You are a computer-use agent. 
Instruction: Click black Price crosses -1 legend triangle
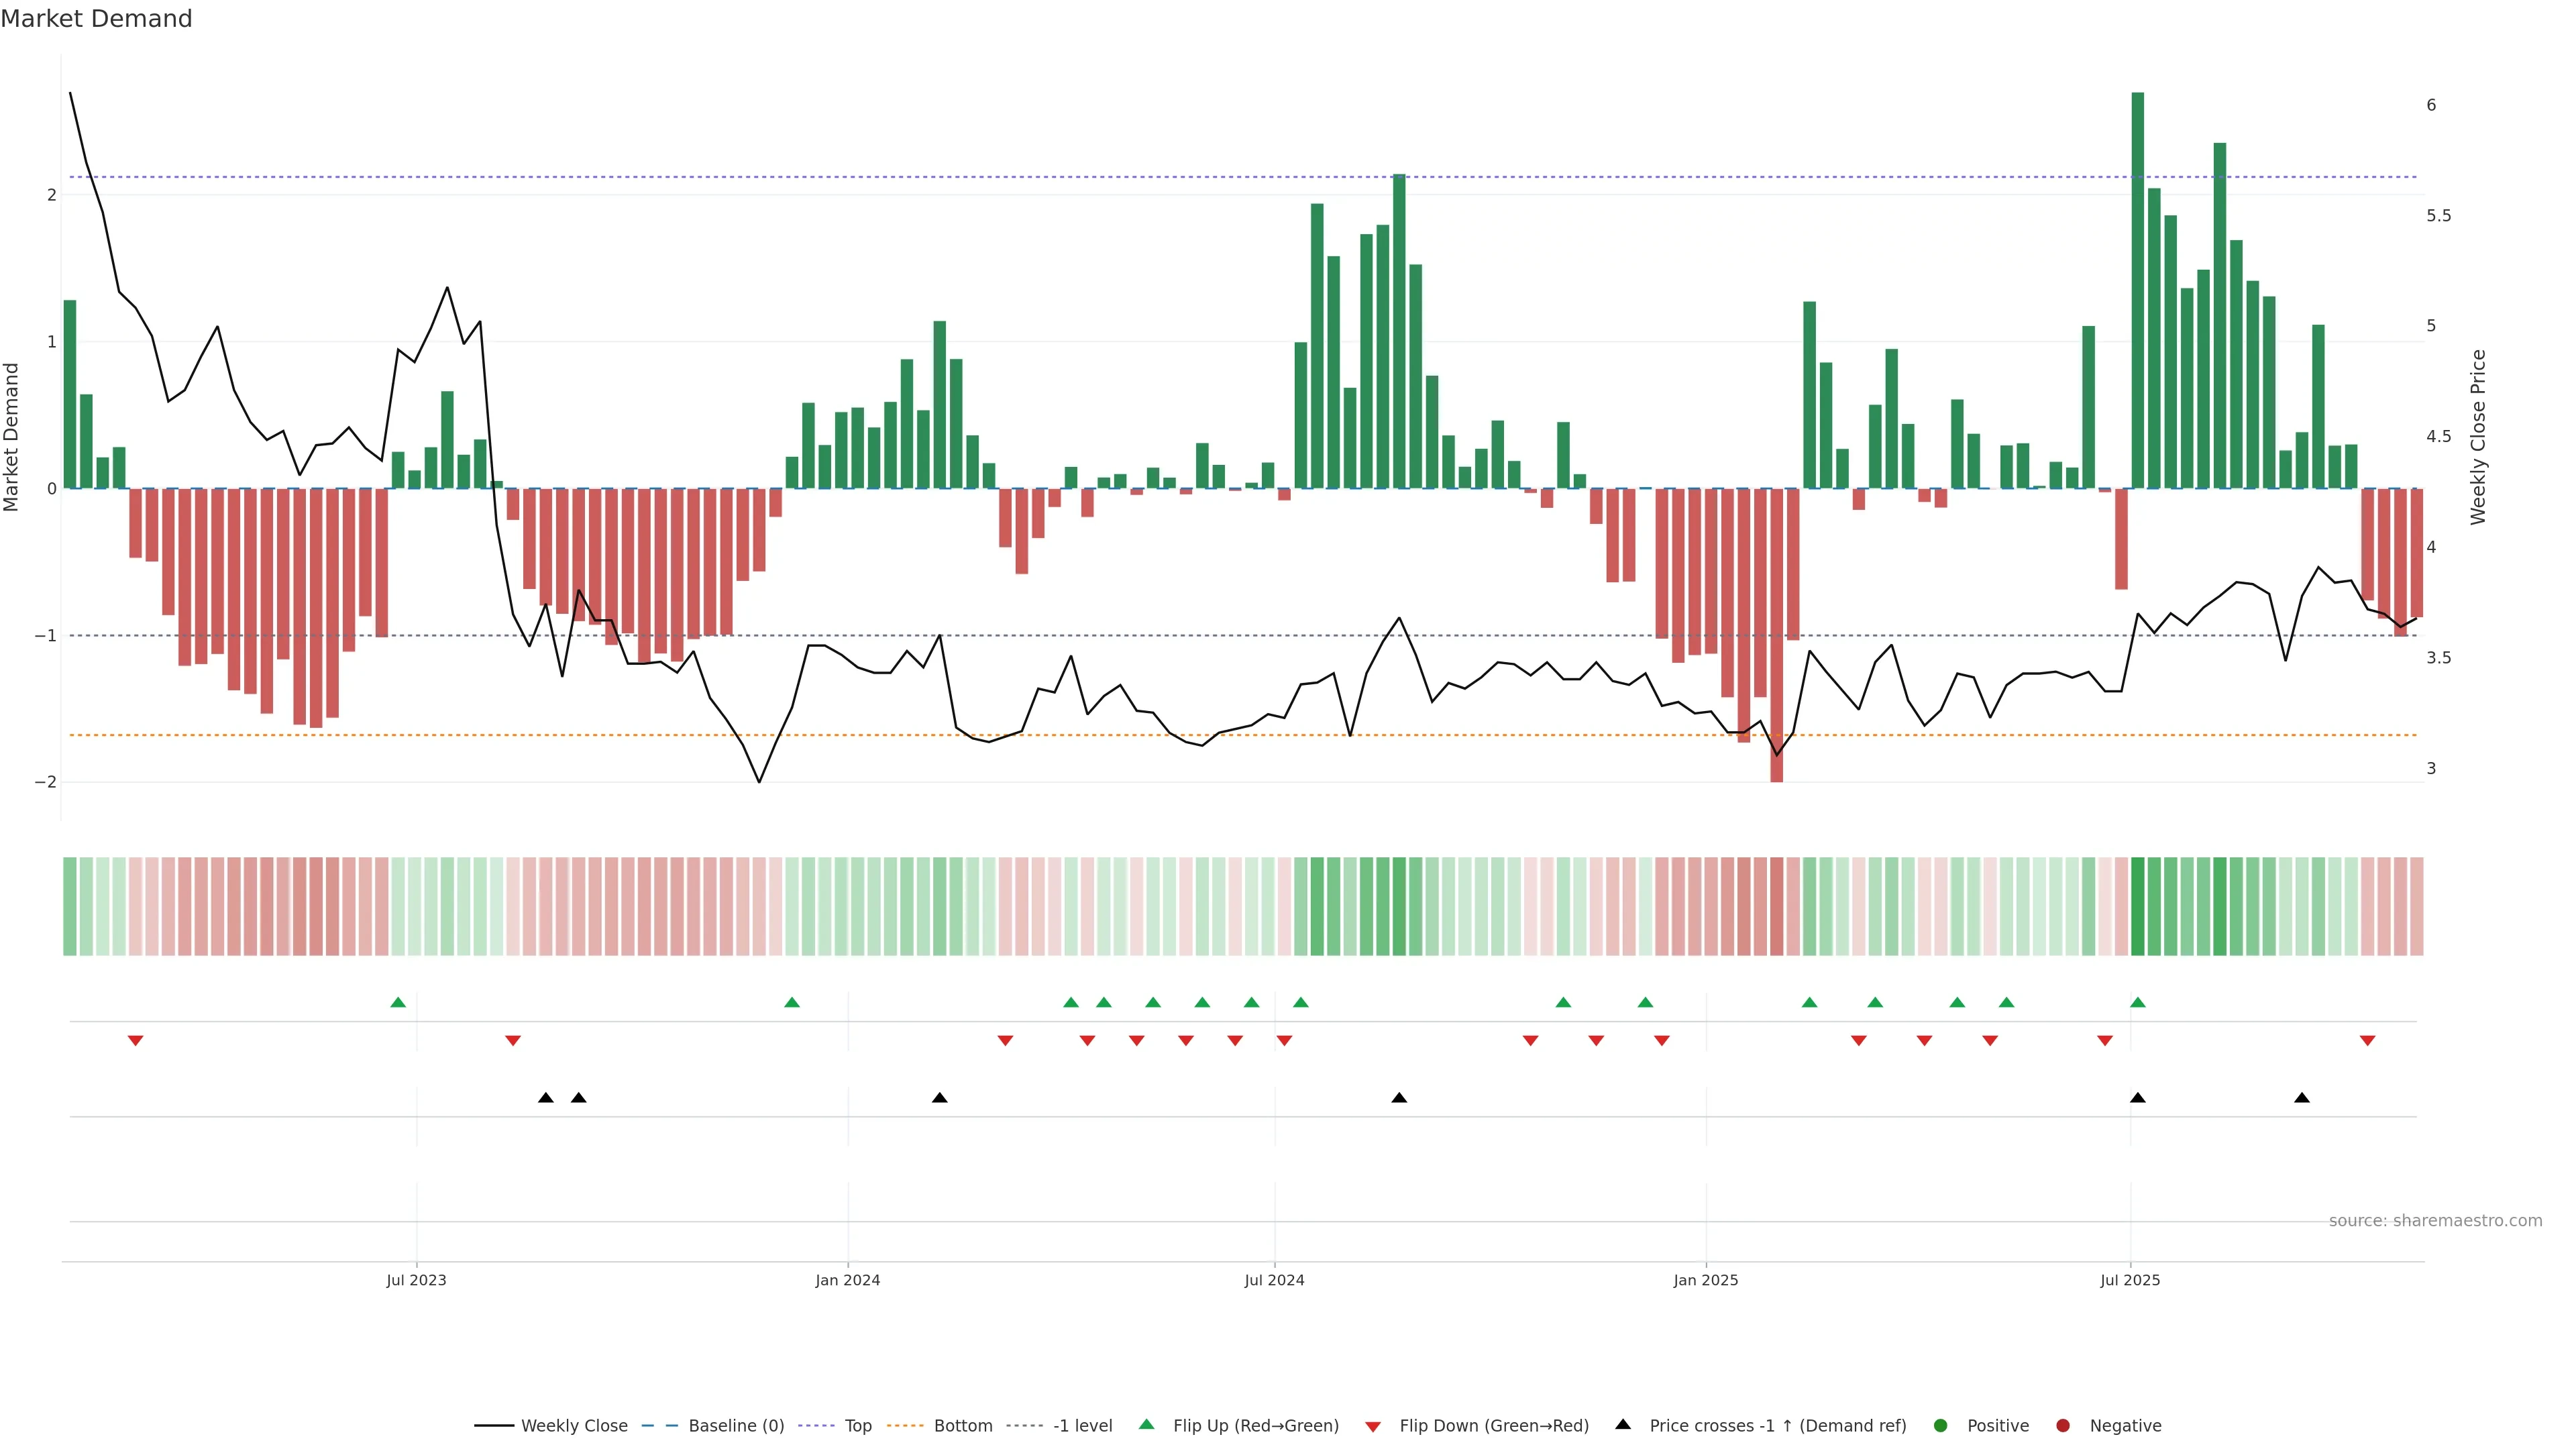(x=1623, y=1424)
